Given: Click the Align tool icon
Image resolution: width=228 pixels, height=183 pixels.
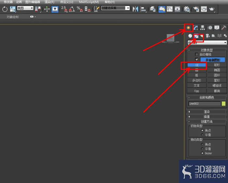Looking at the screenshot, I should coord(143,9).
